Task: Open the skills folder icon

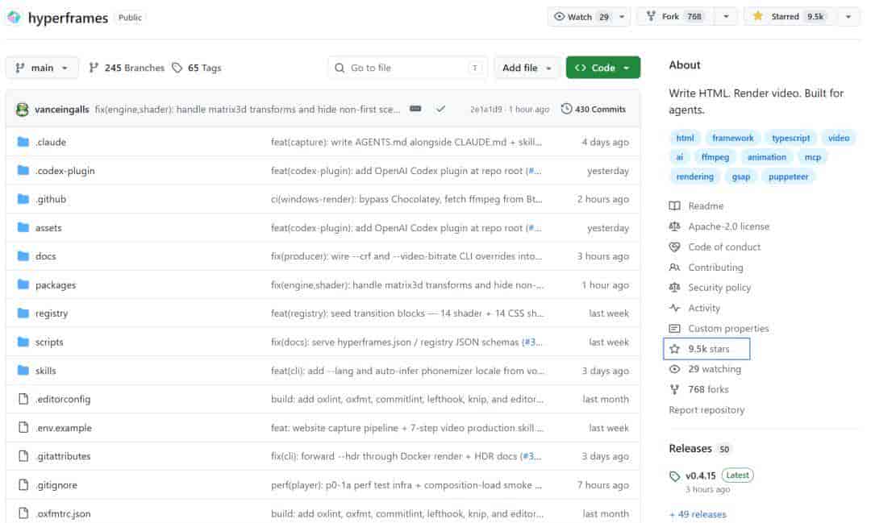Action: coord(23,371)
